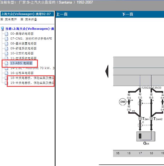Open 18-中央电器板、保险丝架及插头 entry
Screen dimensions: 164x166
coord(32,78)
